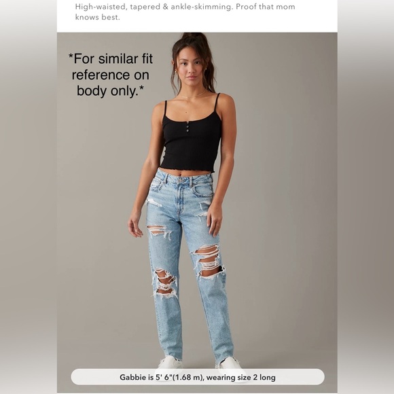Viewport: 394px width, 394px height.
Task: Click the Gabbie size info pill
Action: [198, 377]
